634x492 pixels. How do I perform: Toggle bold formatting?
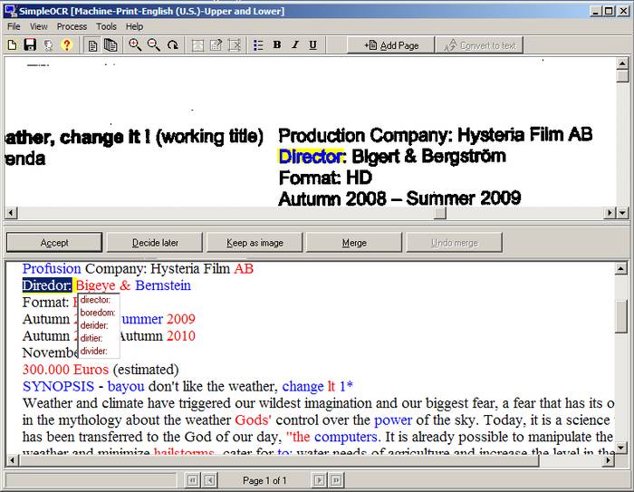tap(277, 45)
